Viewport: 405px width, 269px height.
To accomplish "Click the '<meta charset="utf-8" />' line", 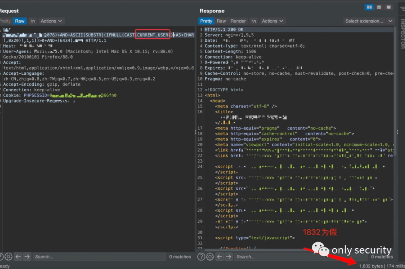I will [246, 106].
